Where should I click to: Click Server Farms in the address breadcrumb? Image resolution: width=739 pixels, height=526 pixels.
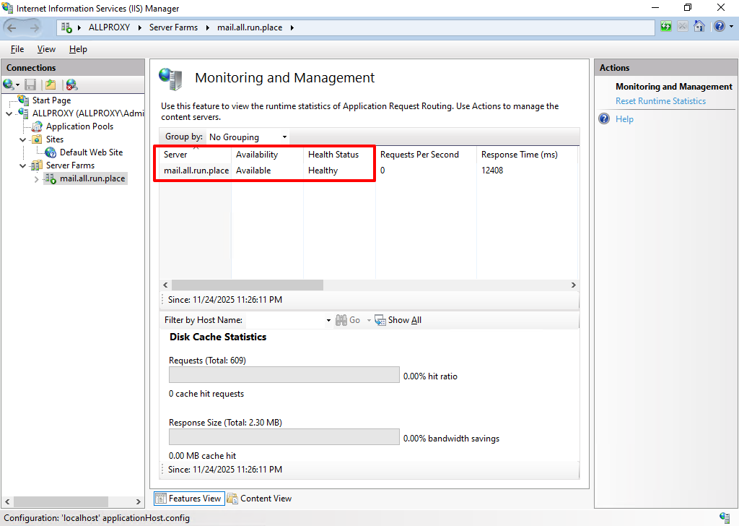tap(173, 27)
